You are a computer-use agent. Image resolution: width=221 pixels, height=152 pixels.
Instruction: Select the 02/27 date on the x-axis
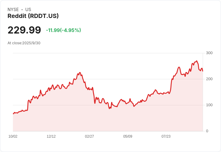click(89, 136)
